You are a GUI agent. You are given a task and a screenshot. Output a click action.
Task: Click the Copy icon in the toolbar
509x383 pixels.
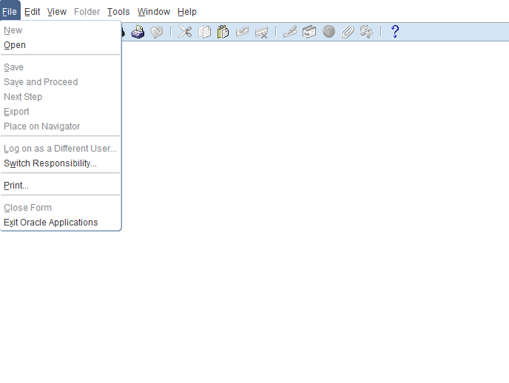(204, 32)
